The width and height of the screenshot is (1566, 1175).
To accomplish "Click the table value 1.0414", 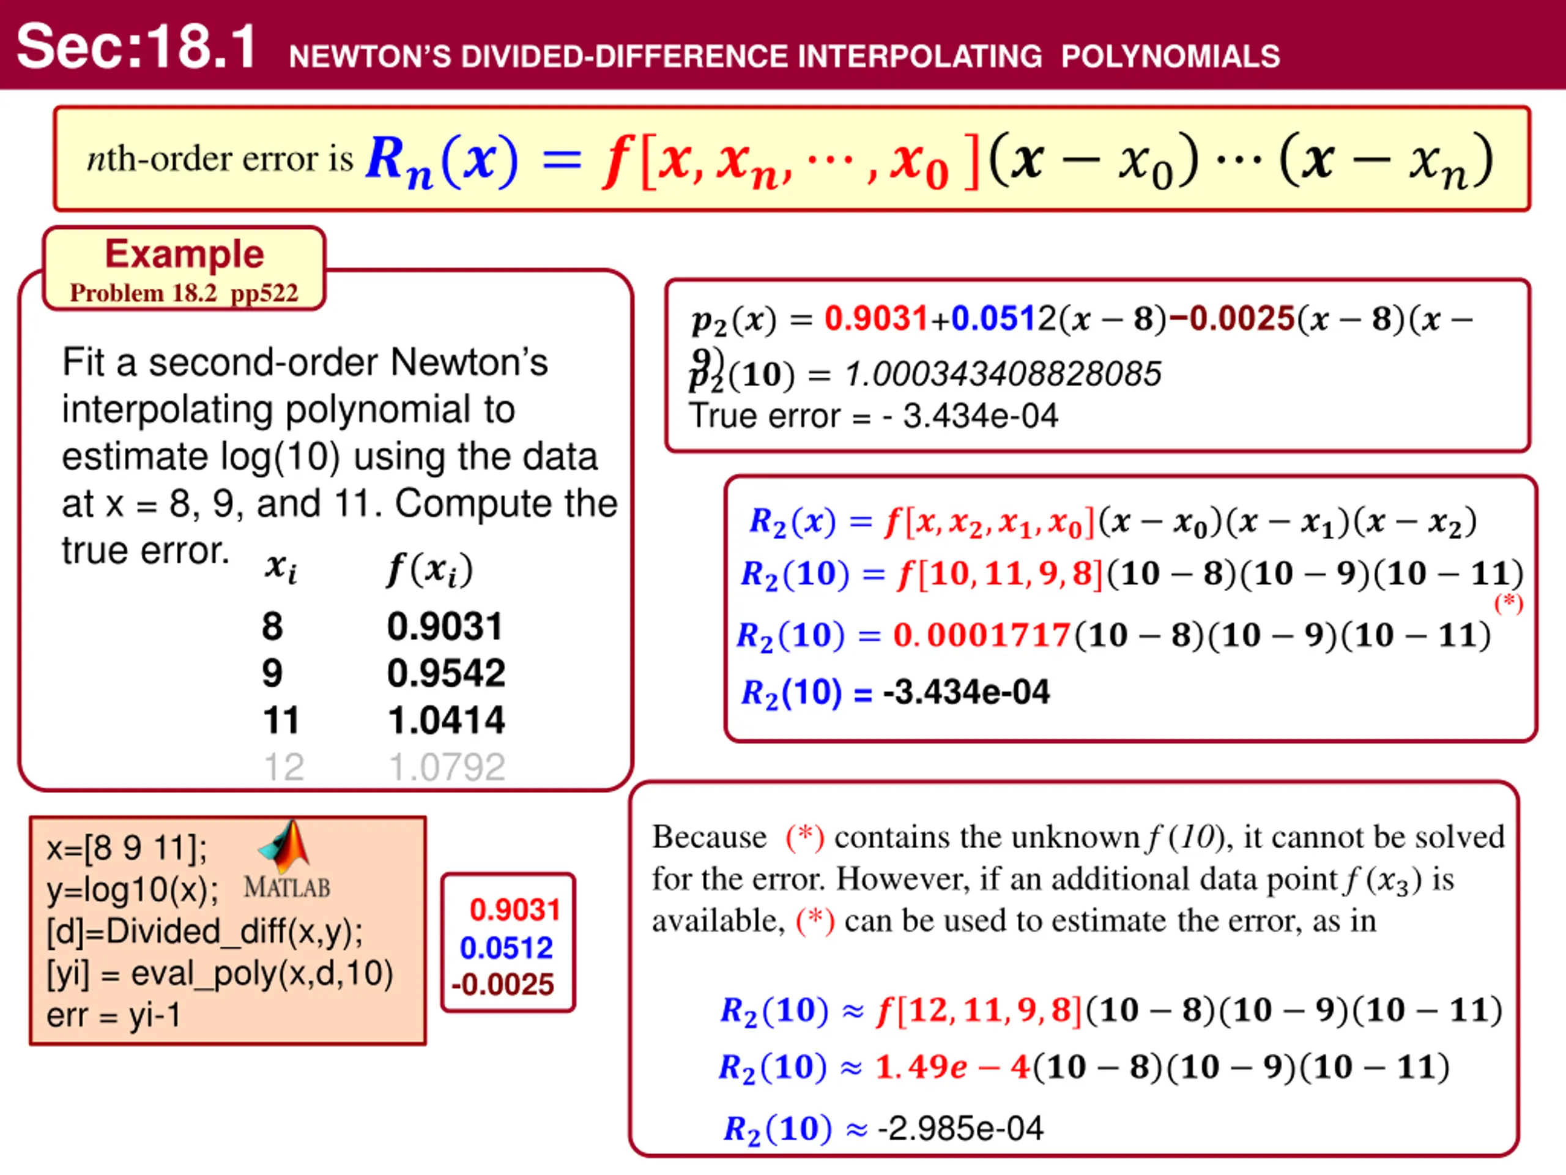I will 447,720.
